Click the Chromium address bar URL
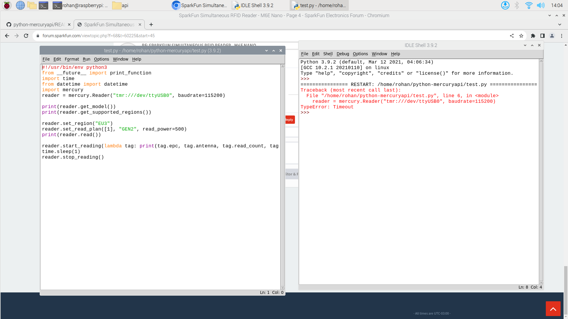This screenshot has height=319, width=568. coord(99,36)
